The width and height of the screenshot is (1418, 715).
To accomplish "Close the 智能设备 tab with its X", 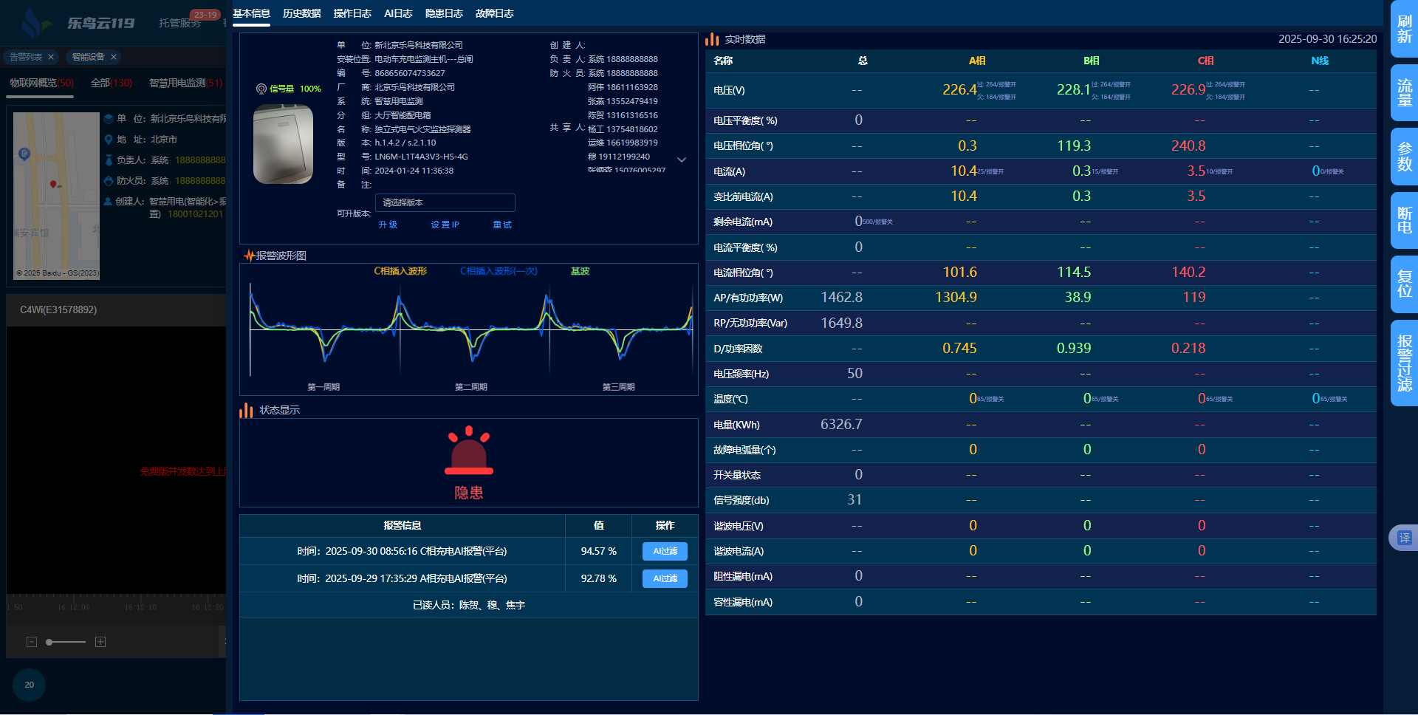I will [114, 57].
